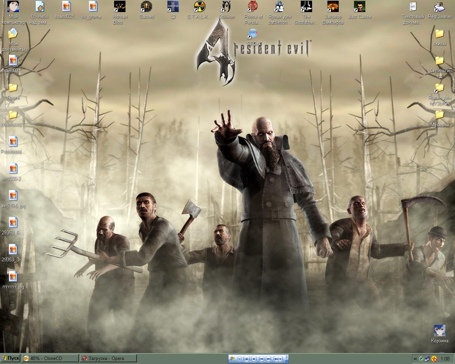This screenshot has height=364, width=455.
Task: Select the 29353_5 image file
Action: click(13, 226)
